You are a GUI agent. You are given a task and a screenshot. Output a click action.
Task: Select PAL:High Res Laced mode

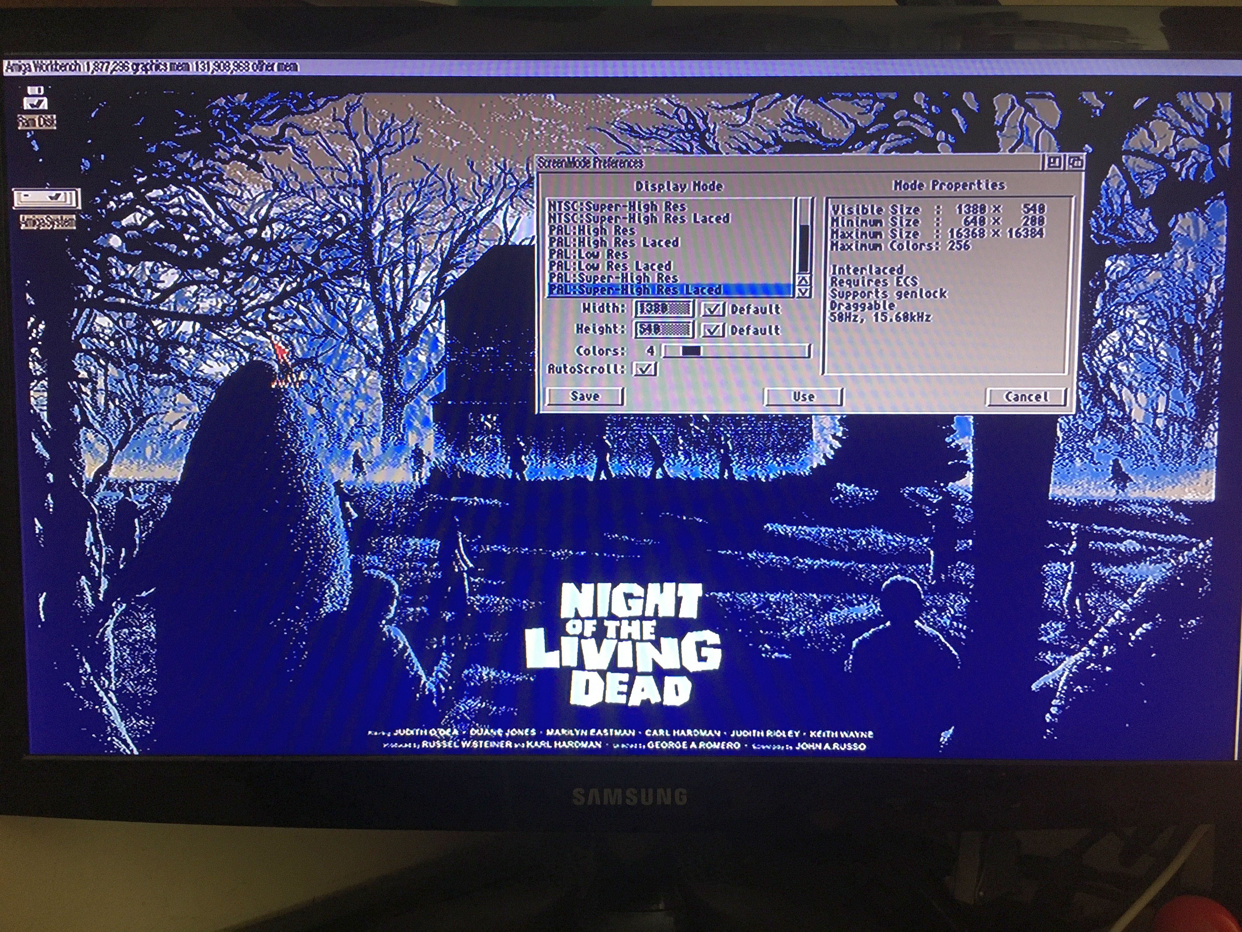click(671, 242)
